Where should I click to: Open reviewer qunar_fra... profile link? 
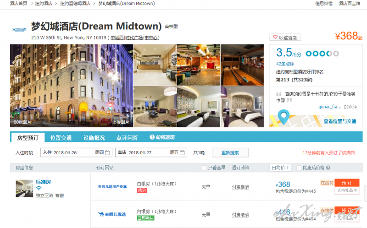pos(330,107)
